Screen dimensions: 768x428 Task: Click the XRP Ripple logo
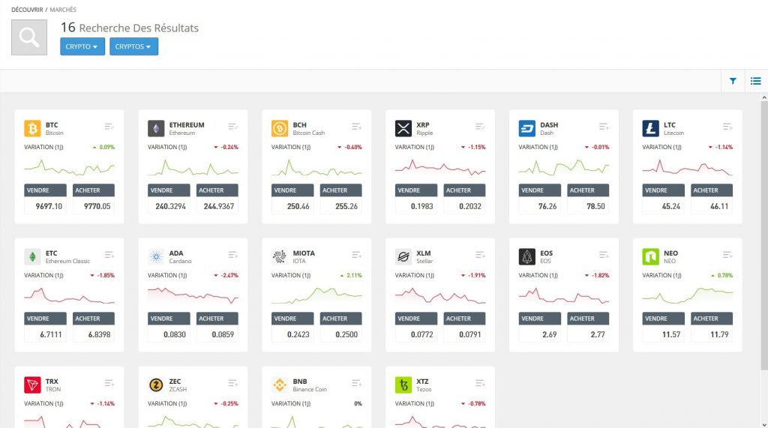pos(403,128)
